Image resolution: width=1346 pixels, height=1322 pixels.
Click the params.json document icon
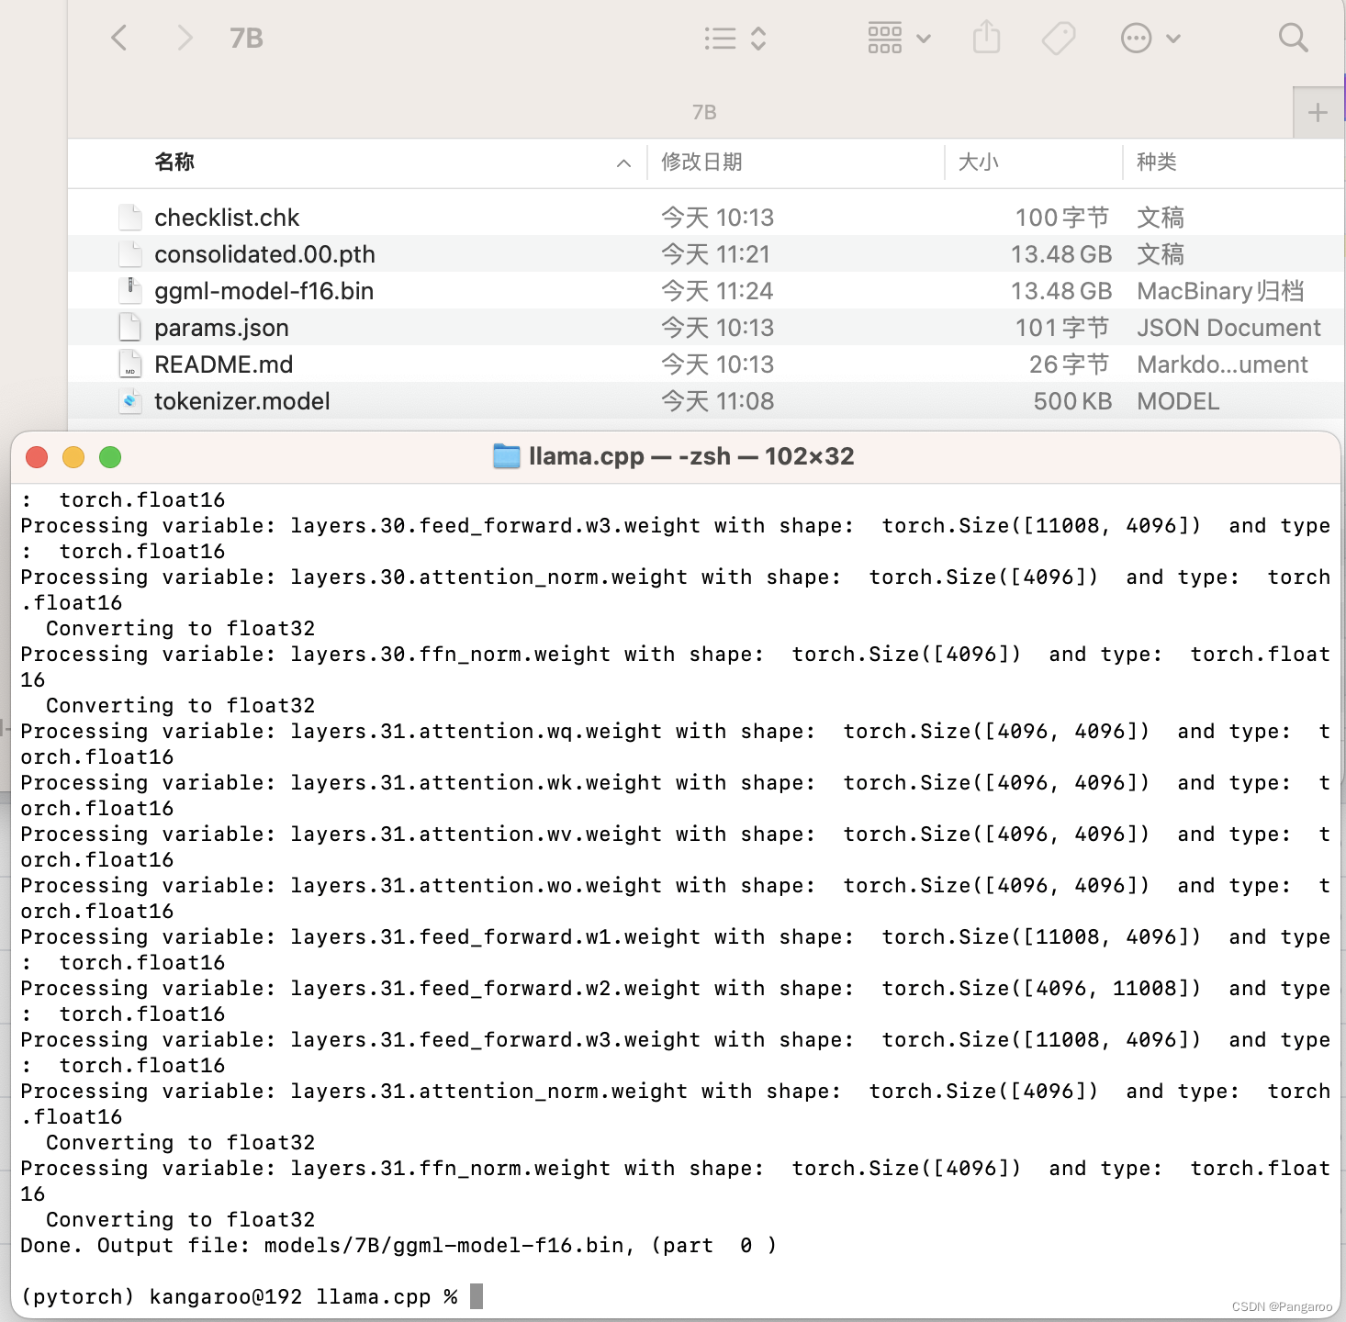tap(130, 328)
